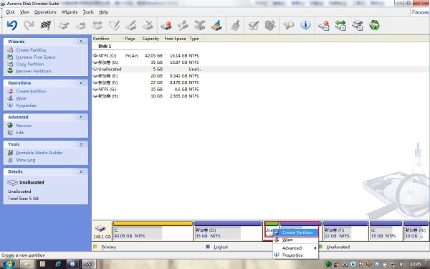
Task: Click the Split partition toolbar icon
Action: click(x=183, y=26)
